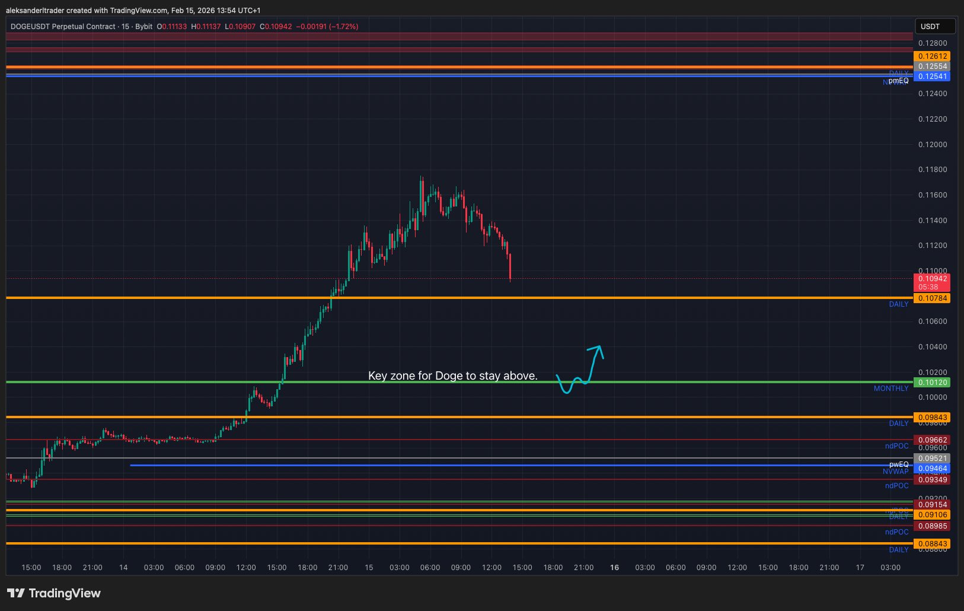Click the red 0.09154 price label
Screen dimensions: 964x611
932,505
